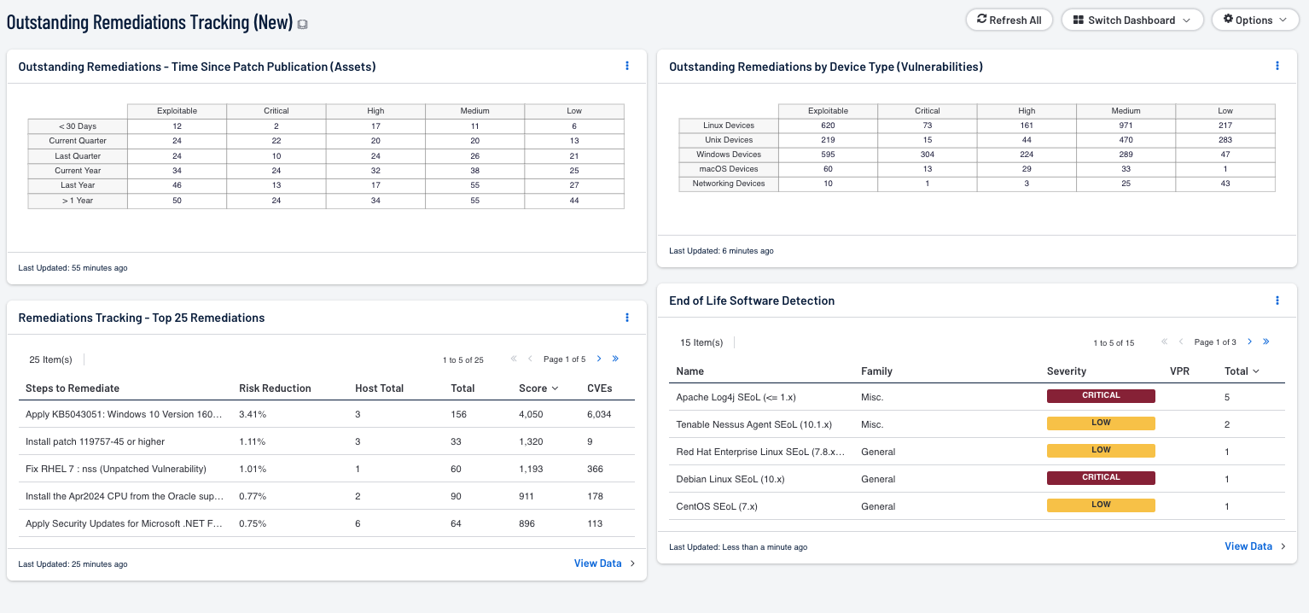Sort End of Life table by Family header
The image size is (1309, 613).
pos(876,371)
